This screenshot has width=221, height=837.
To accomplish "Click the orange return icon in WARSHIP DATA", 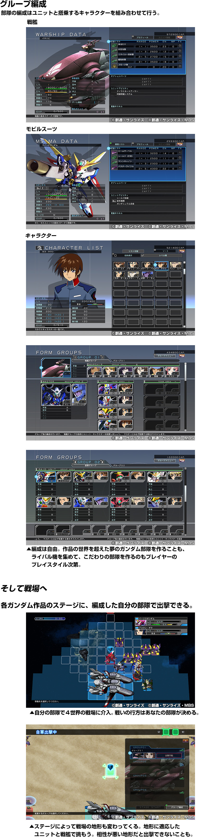I will 180,37.
